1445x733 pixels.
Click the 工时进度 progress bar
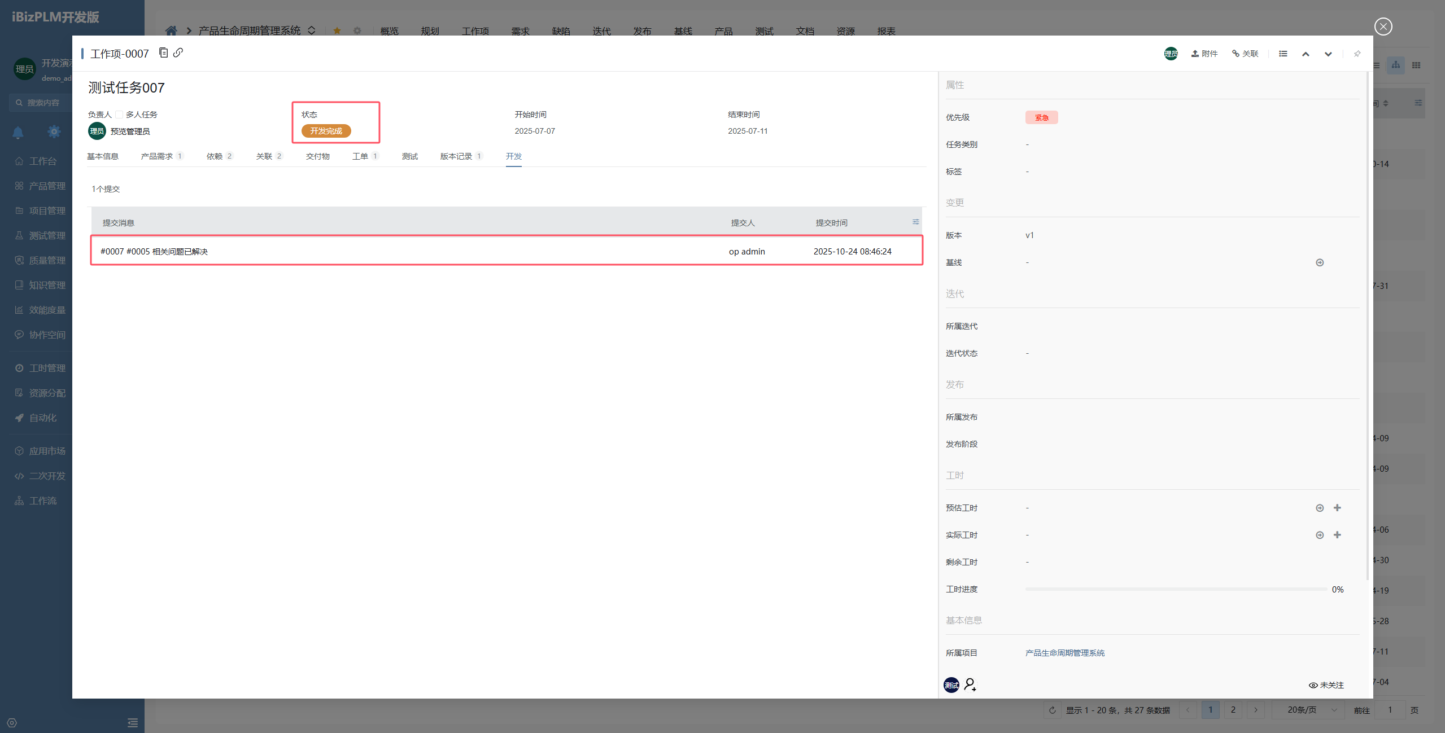(x=1176, y=589)
